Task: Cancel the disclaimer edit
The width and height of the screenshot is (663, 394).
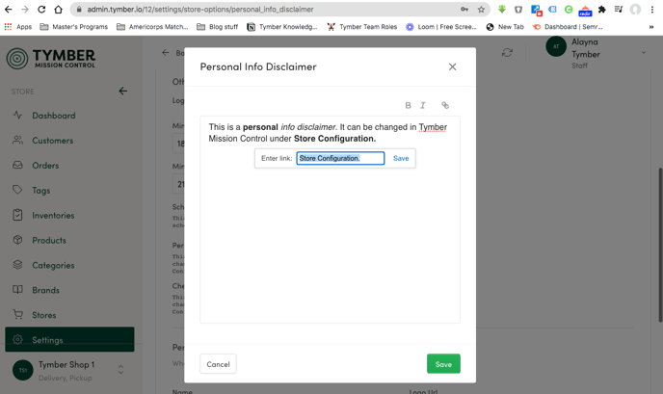Action: click(218, 364)
